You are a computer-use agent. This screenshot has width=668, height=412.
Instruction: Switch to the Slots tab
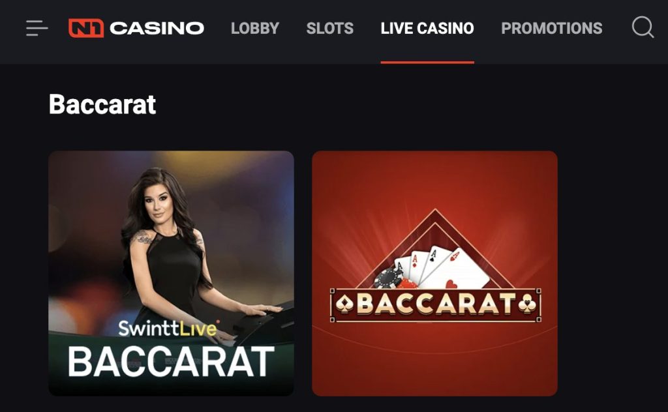pos(329,28)
